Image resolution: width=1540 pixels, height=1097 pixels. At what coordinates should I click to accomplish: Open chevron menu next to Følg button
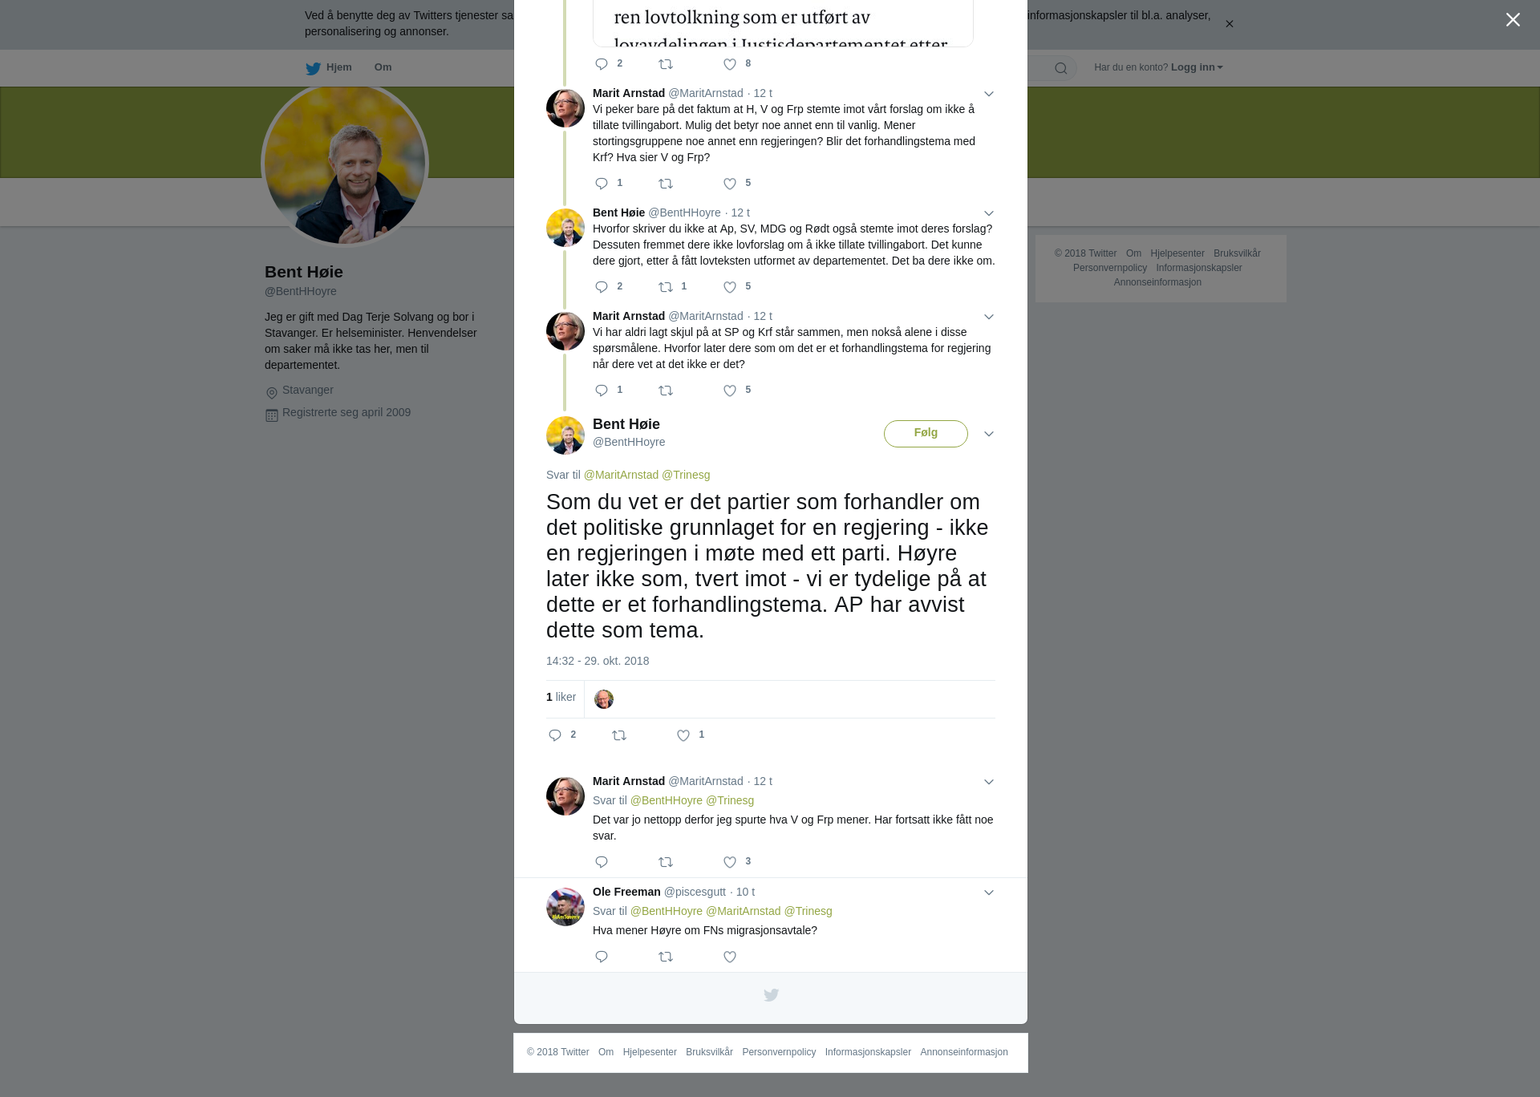pyautogui.click(x=989, y=434)
